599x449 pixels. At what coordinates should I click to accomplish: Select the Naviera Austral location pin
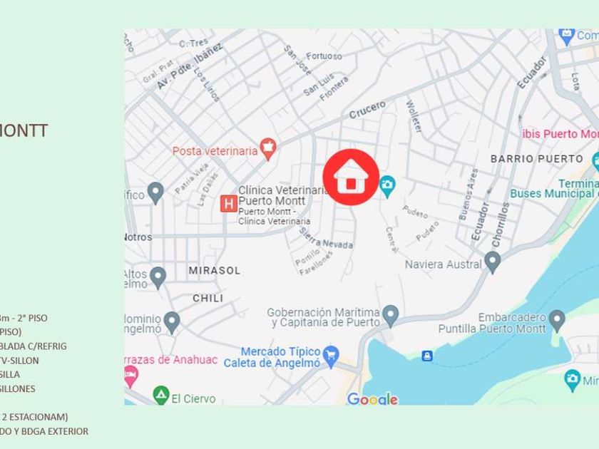[x=493, y=262]
